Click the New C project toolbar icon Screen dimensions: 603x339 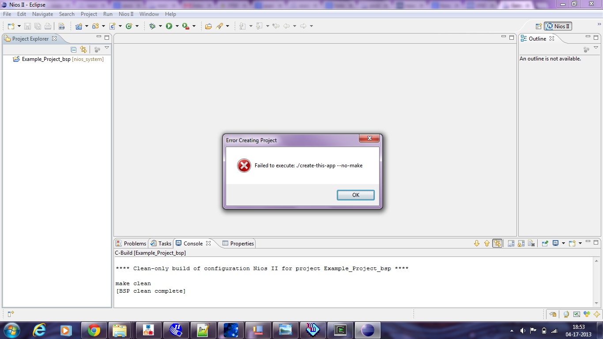click(79, 26)
